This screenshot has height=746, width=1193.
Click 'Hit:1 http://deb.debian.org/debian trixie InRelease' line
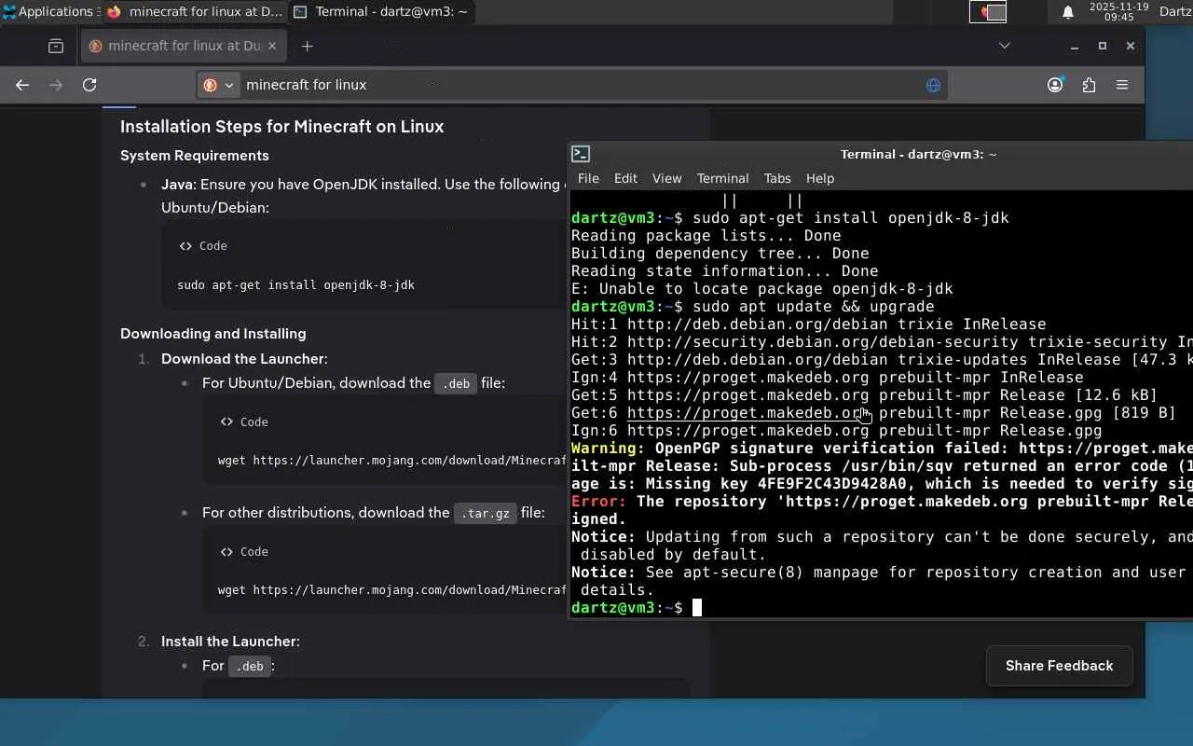click(809, 325)
